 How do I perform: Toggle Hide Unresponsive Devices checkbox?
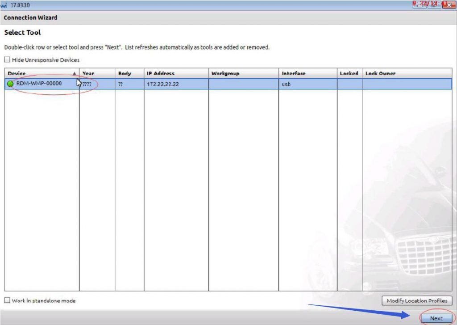point(7,59)
